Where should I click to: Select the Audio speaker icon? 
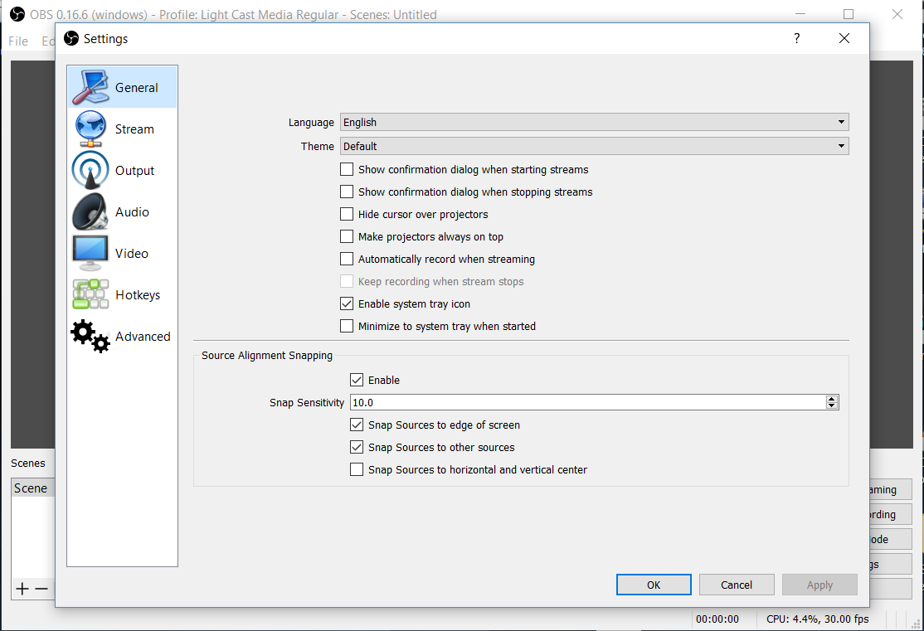coord(90,211)
